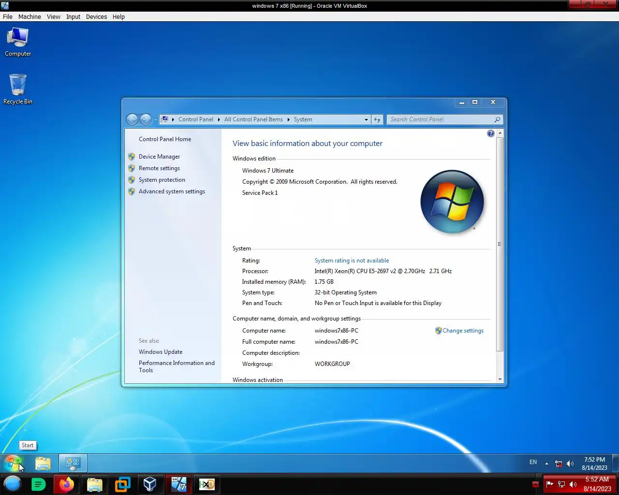Click the scrollbar up arrow
The width and height of the screenshot is (619, 495).
[x=500, y=132]
